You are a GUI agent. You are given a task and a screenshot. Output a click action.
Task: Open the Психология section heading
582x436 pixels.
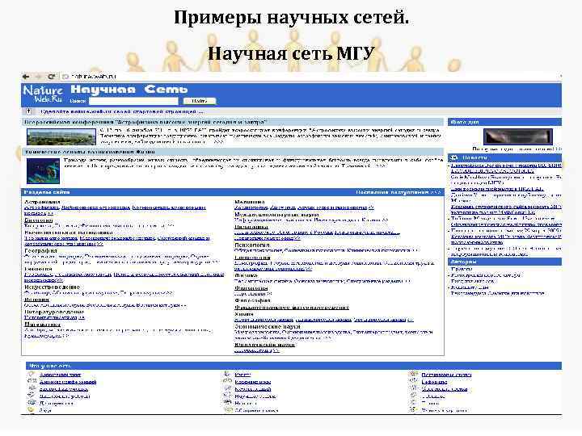point(252,245)
